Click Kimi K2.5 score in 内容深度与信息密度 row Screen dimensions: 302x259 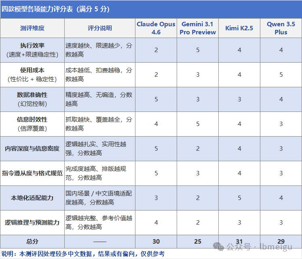point(239,149)
